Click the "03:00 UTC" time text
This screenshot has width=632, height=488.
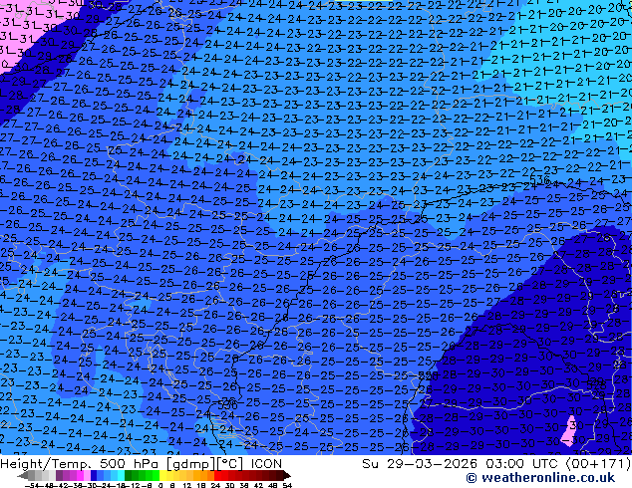523,464
